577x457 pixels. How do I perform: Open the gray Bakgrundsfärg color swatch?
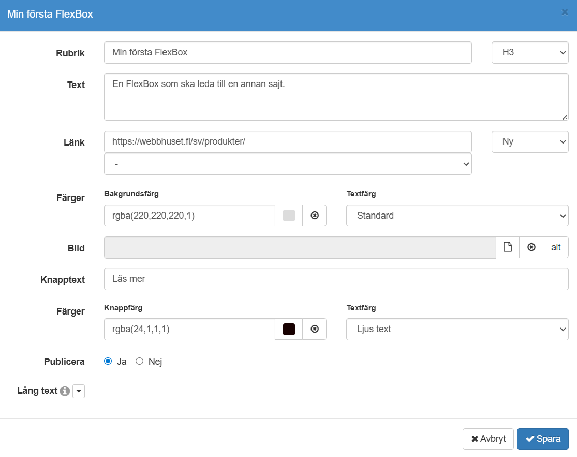coord(289,216)
